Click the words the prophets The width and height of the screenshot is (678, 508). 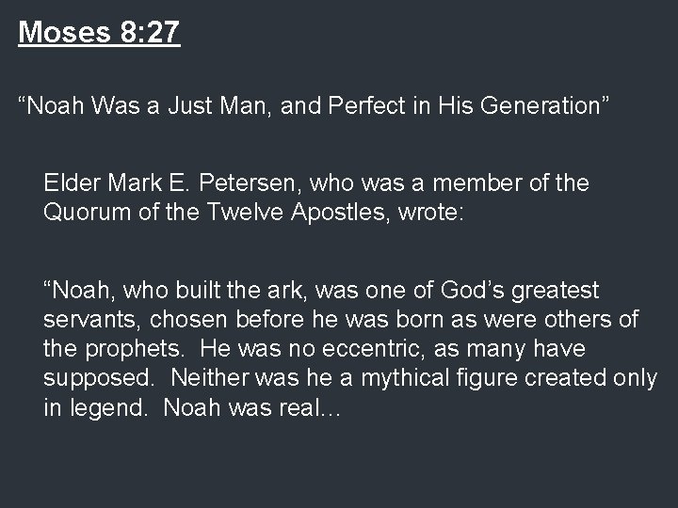tap(113, 349)
